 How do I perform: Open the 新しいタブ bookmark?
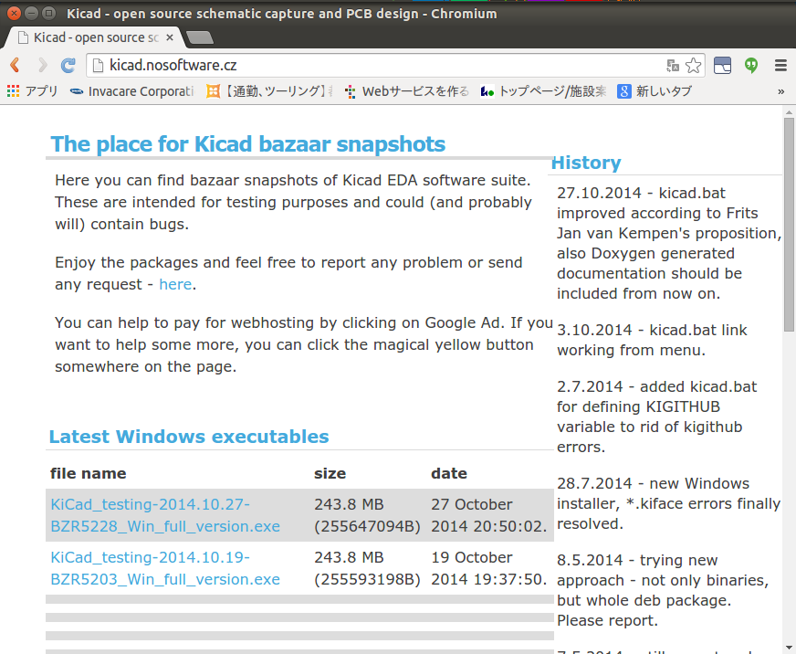[x=655, y=91]
